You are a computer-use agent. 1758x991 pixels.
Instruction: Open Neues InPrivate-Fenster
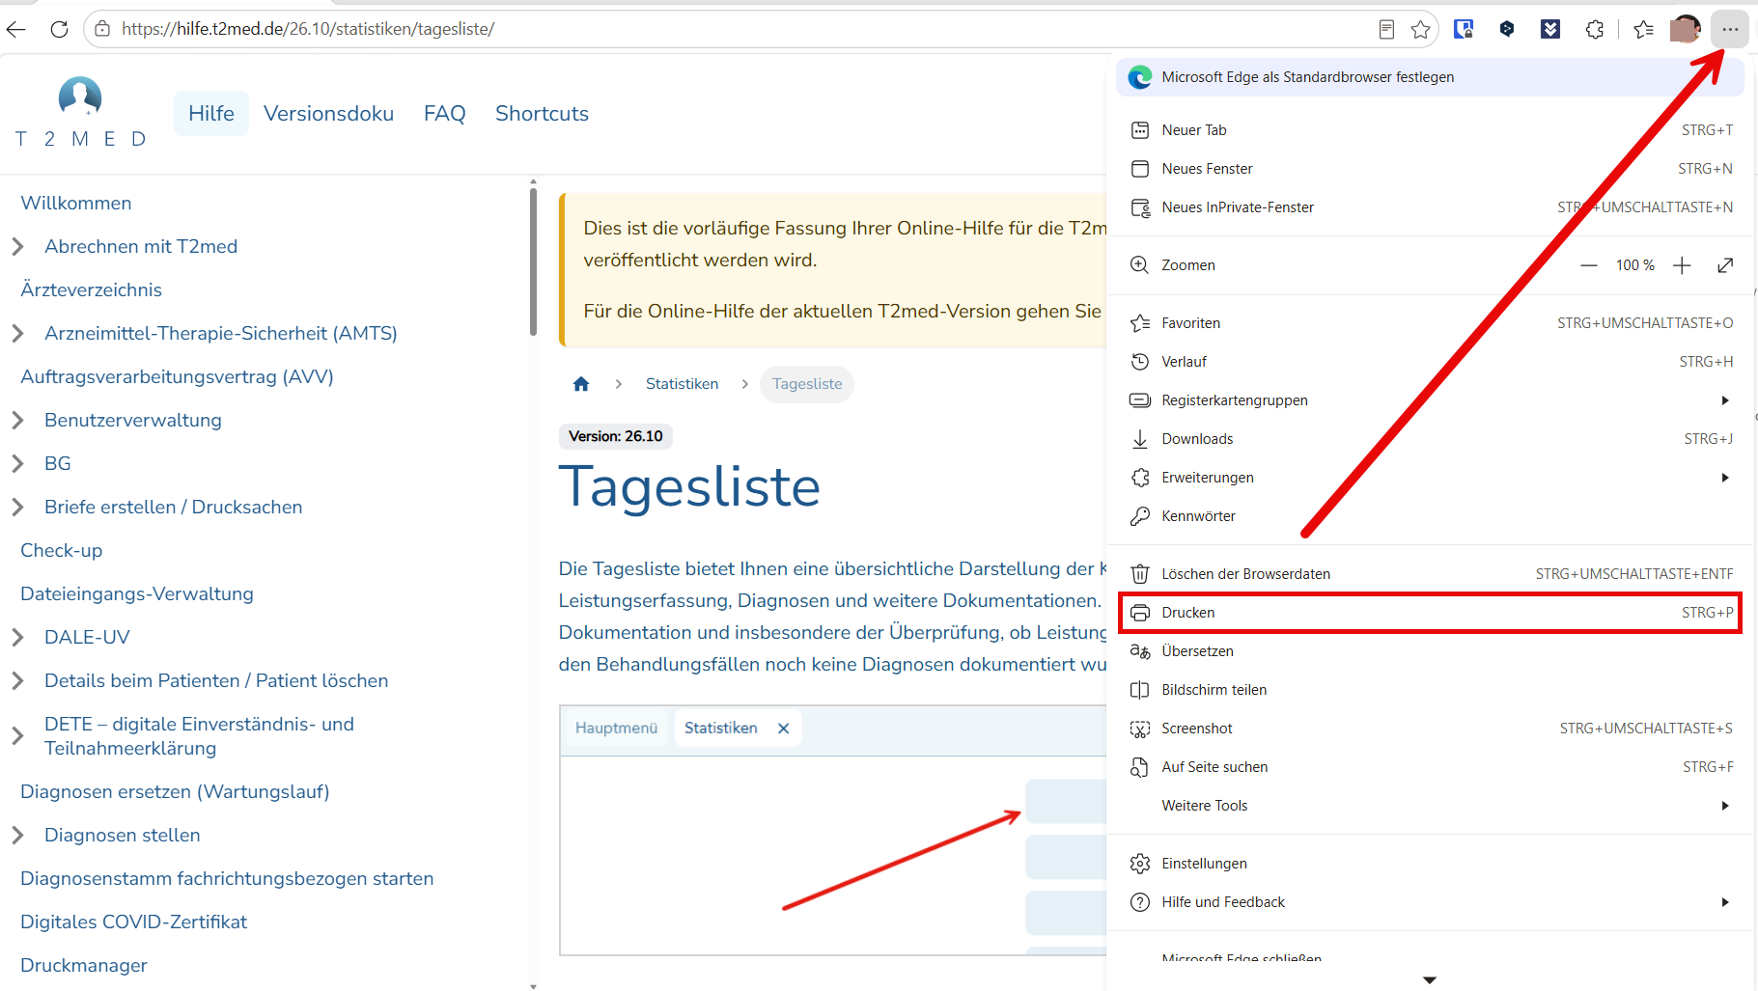pos(1430,207)
